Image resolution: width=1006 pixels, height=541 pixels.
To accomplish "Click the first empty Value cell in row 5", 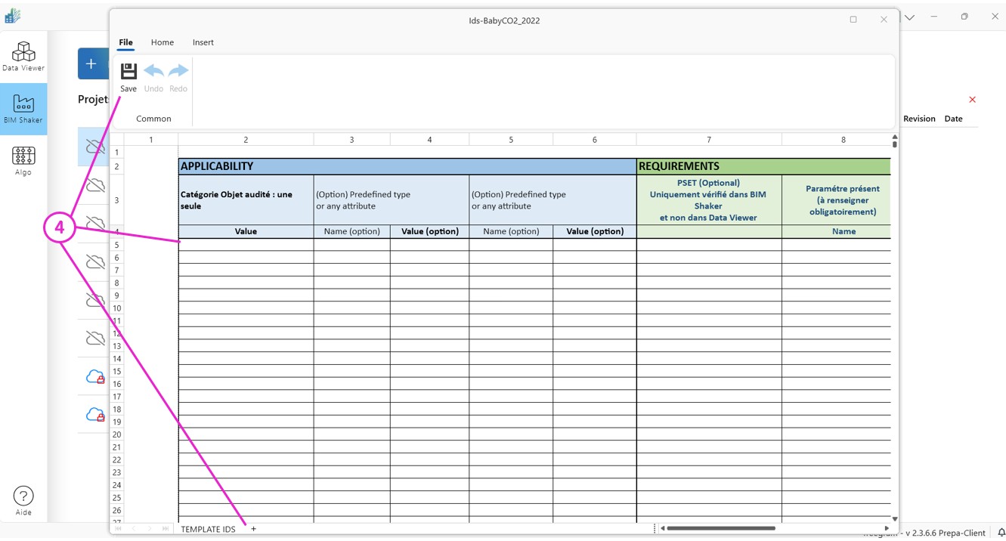I will (x=246, y=245).
